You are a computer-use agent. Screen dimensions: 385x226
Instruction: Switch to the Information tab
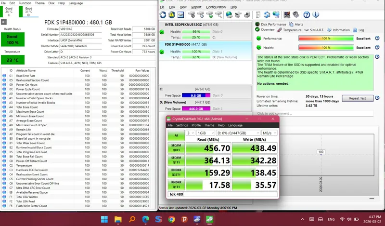coord(338,30)
